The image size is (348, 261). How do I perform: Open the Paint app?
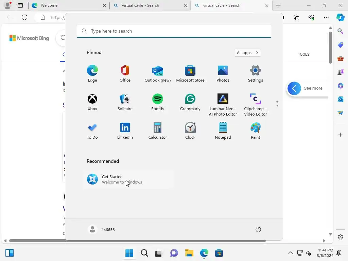click(256, 131)
